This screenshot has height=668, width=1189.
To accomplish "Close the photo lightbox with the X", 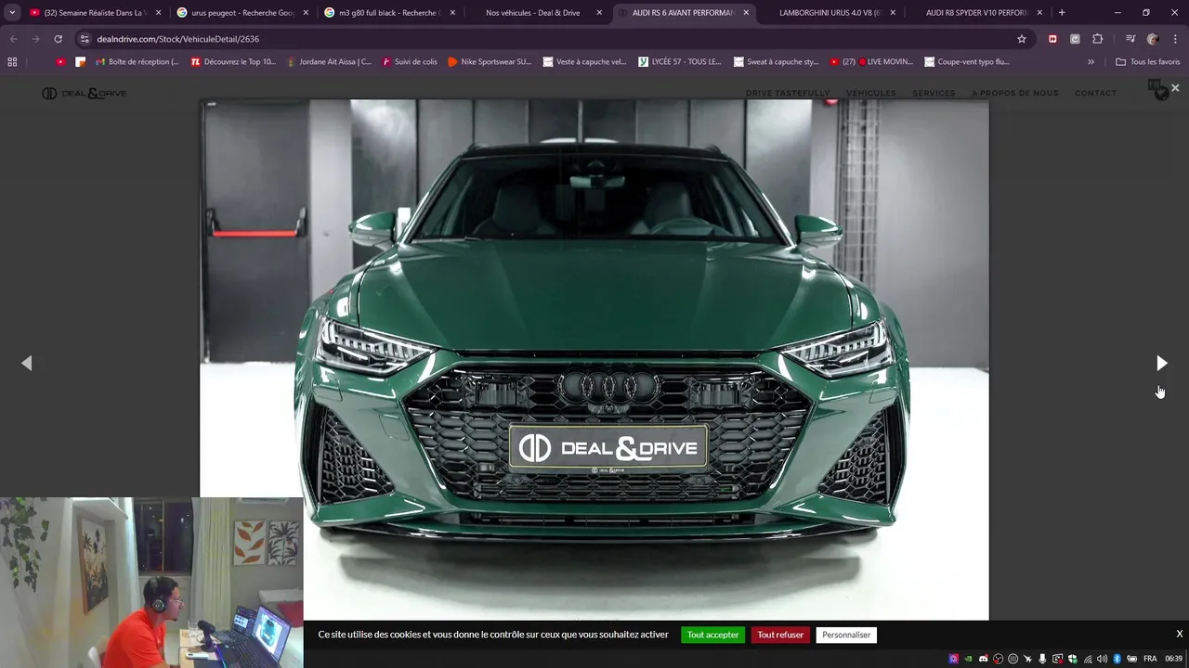I will (x=1175, y=87).
